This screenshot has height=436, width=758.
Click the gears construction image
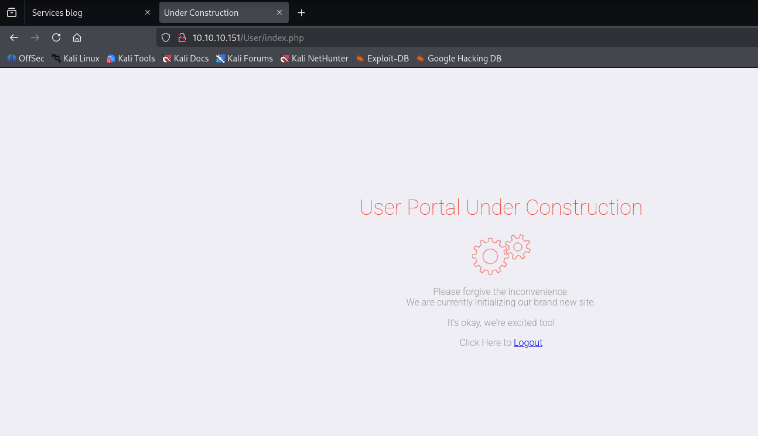[501, 255]
